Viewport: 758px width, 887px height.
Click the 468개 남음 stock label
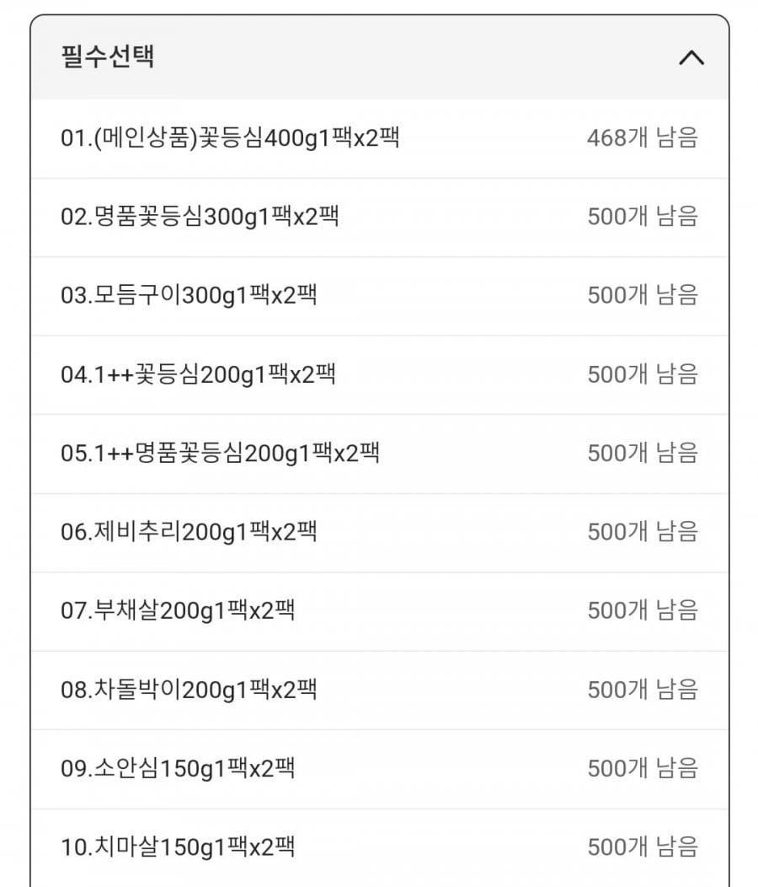tap(643, 137)
